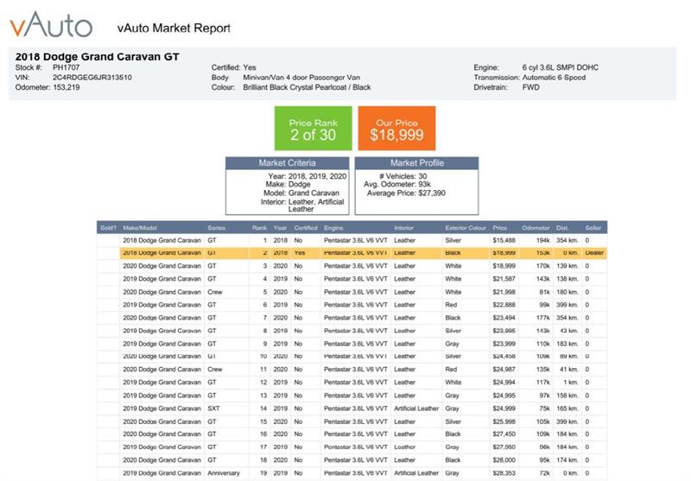Click the $28,000 price cell
This screenshot has height=481, width=691.
504,460
